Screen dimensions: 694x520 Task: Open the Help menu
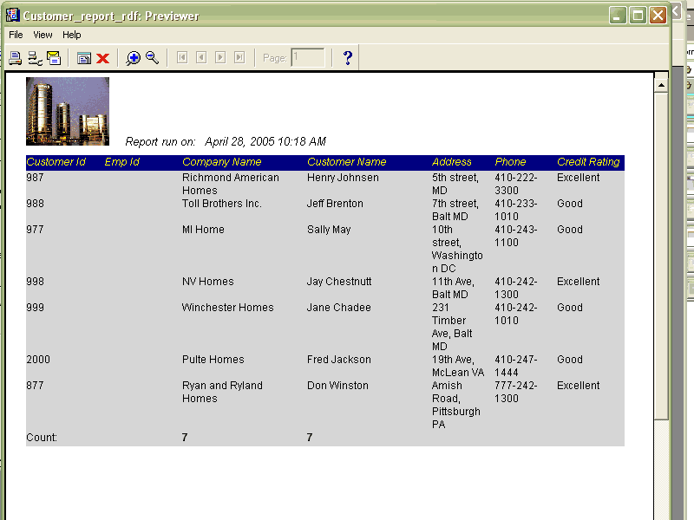tap(71, 35)
